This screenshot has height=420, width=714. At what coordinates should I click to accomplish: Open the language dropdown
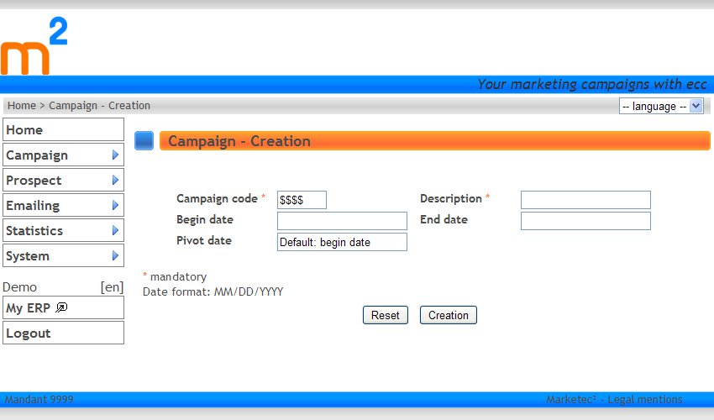[661, 107]
